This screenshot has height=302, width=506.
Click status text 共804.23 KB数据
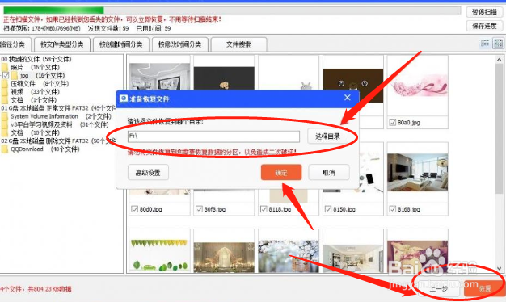(x=49, y=289)
